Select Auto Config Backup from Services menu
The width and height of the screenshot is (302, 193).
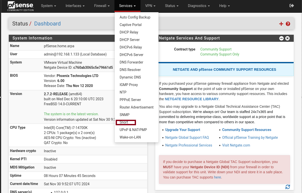[136, 17]
